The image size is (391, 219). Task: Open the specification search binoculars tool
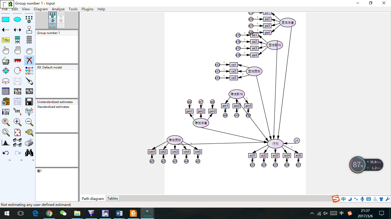pyautogui.click(x=29, y=153)
